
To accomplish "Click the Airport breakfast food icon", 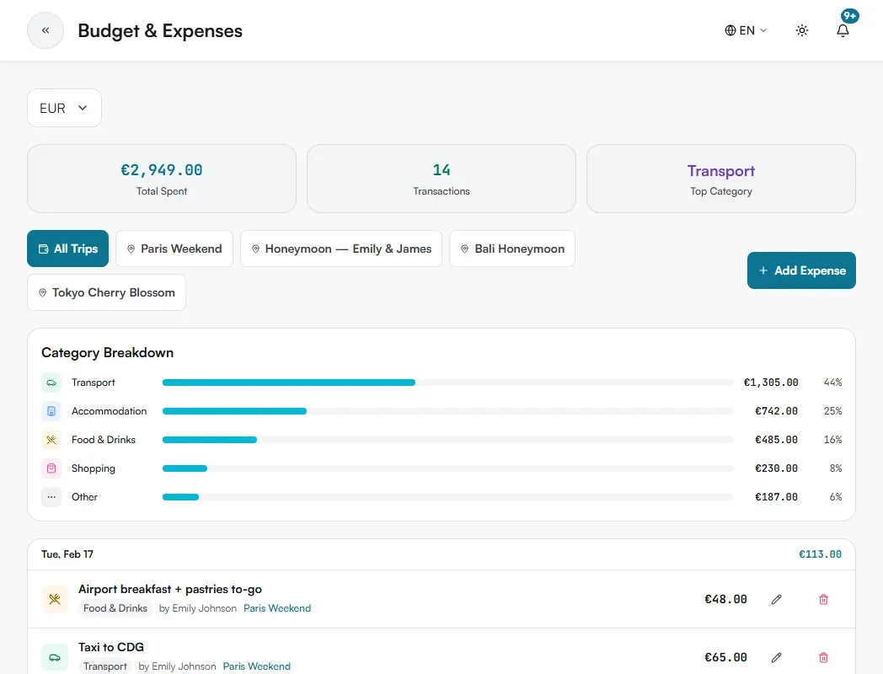I will [x=55, y=599].
